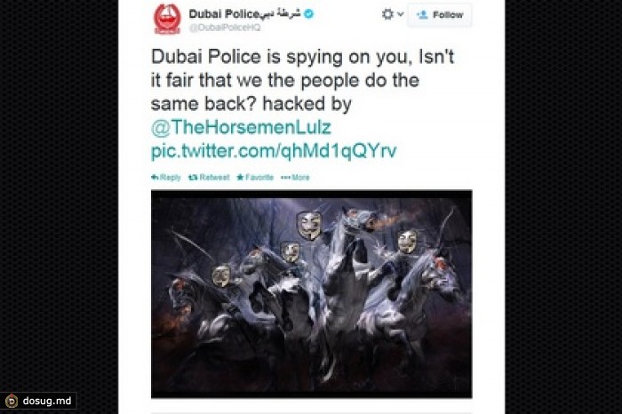Click the Follow button

pos(440,15)
